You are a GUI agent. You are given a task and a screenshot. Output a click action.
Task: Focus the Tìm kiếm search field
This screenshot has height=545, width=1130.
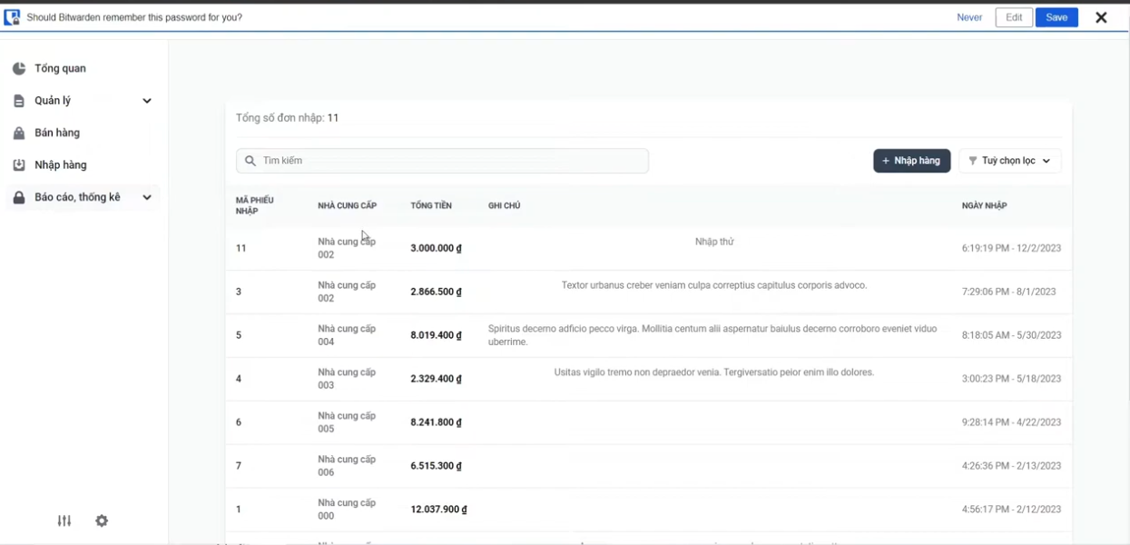coord(442,161)
